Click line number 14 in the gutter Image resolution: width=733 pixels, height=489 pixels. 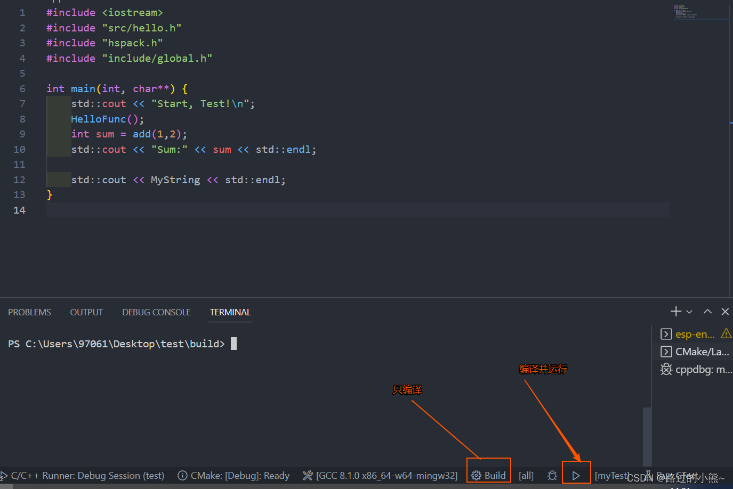tap(19, 210)
